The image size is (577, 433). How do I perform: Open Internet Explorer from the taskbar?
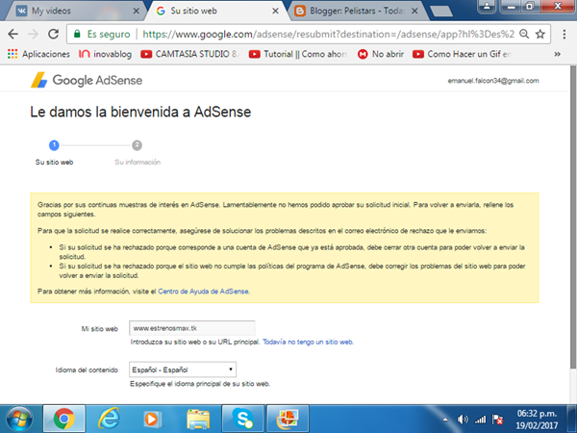click(x=108, y=419)
